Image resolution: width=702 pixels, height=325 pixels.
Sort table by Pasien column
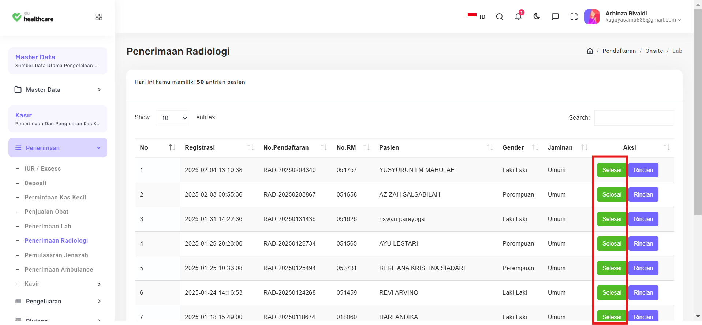coord(436,147)
